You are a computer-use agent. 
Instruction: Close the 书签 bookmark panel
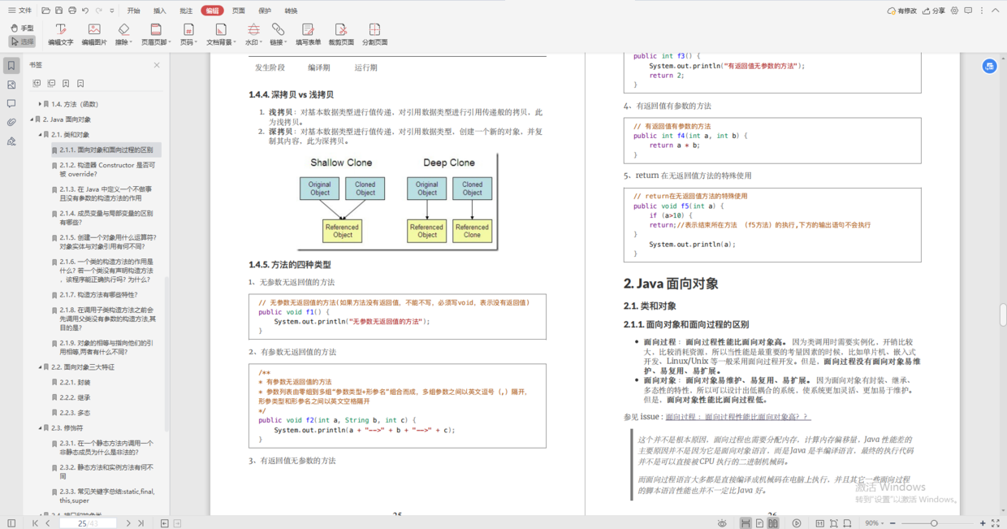(157, 65)
